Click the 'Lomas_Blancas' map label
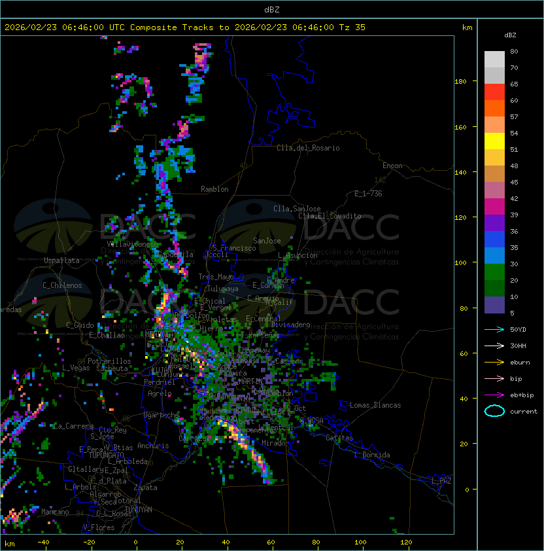Viewport: 544px width, 551px height. click(x=375, y=405)
